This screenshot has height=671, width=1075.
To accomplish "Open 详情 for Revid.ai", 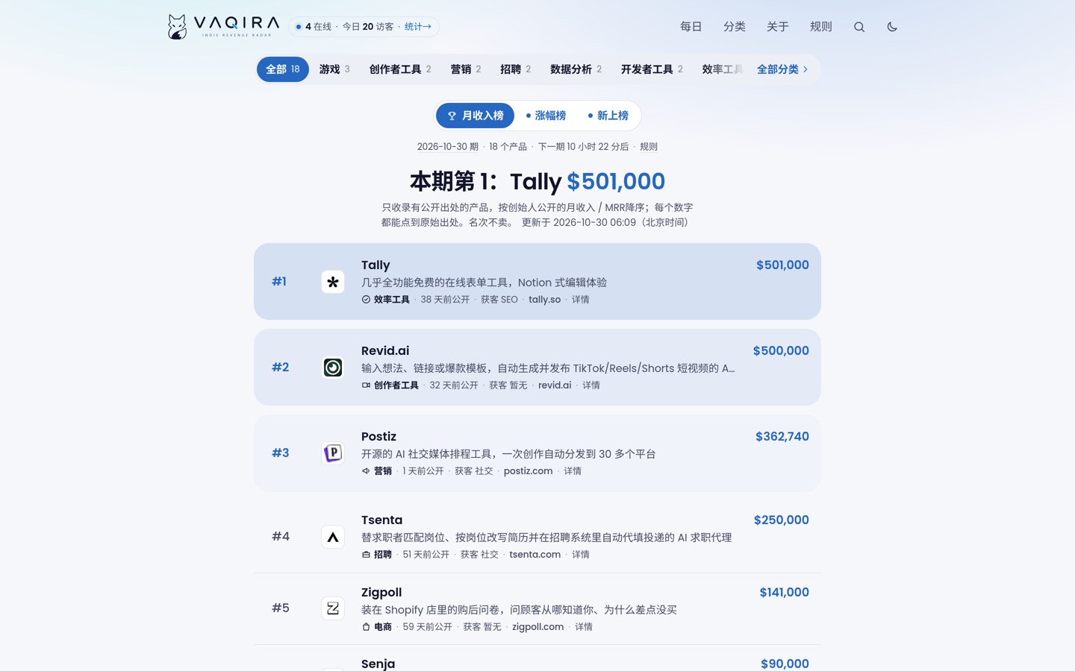I will tap(591, 385).
